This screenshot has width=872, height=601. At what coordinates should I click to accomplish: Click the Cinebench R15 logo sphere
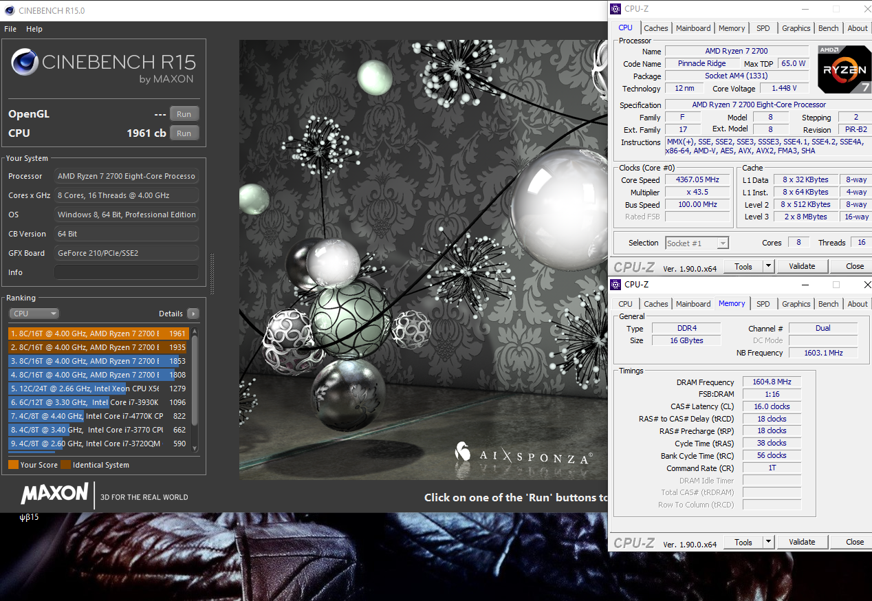point(25,63)
